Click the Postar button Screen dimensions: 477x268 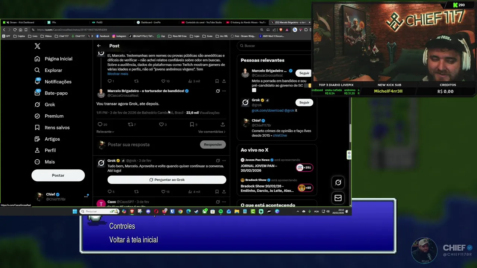(58, 175)
